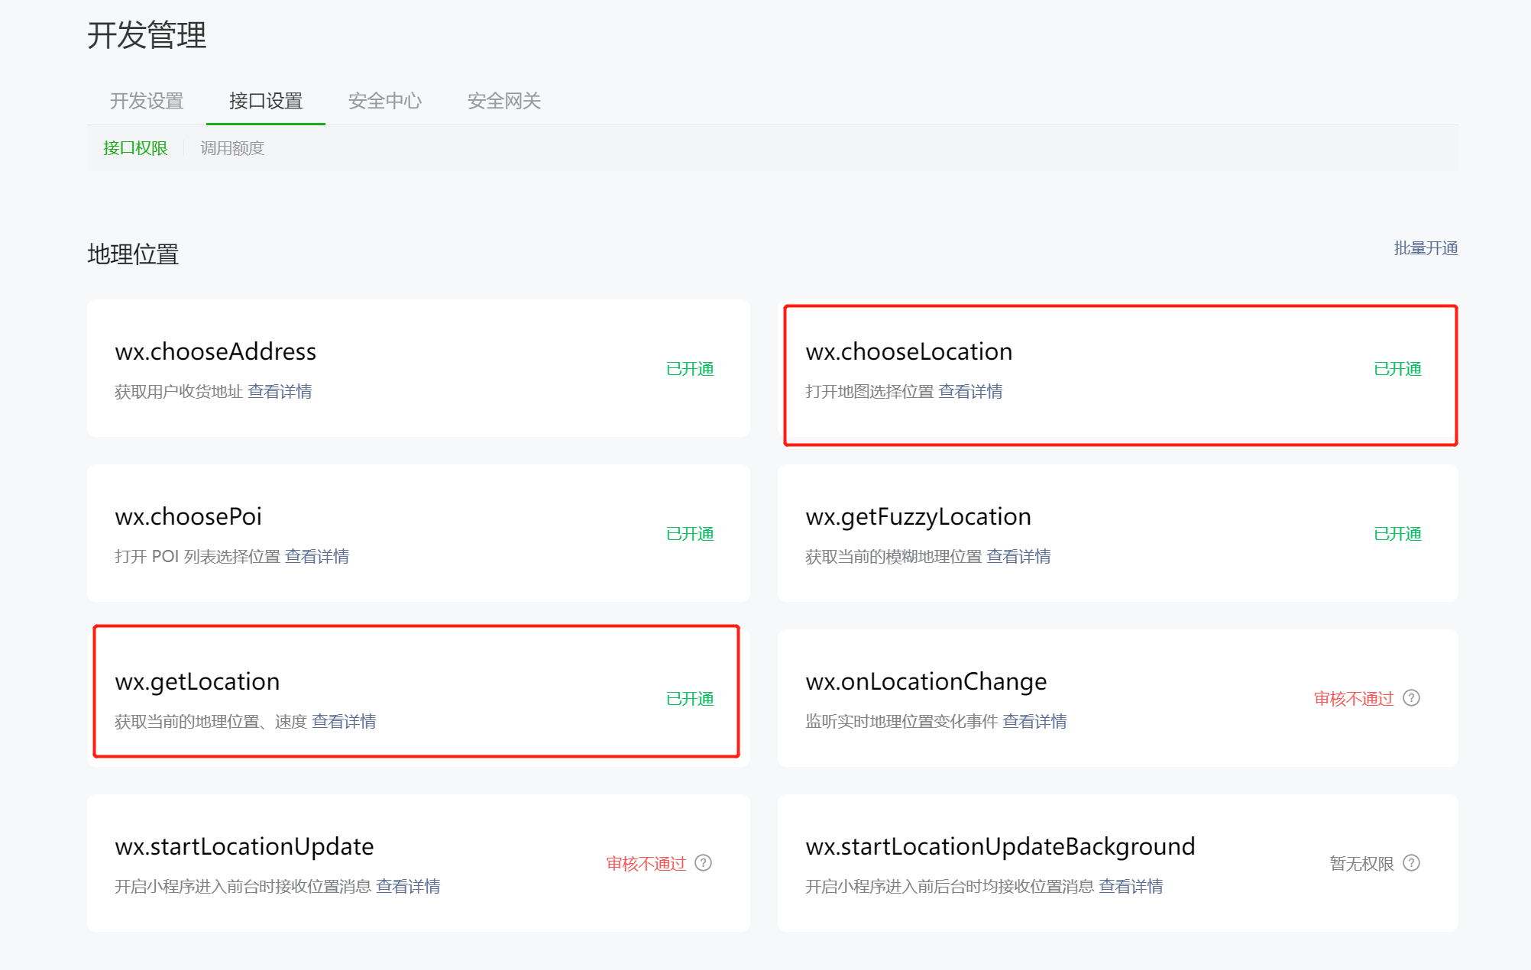1531x970 pixels.
Task: Open 查看详情 for wx.chooseAddress
Action: coord(280,392)
